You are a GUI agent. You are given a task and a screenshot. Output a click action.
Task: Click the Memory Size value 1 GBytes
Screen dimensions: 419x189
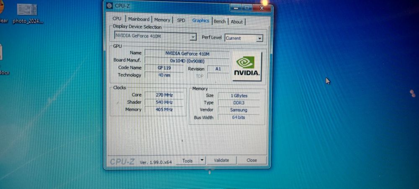click(239, 96)
